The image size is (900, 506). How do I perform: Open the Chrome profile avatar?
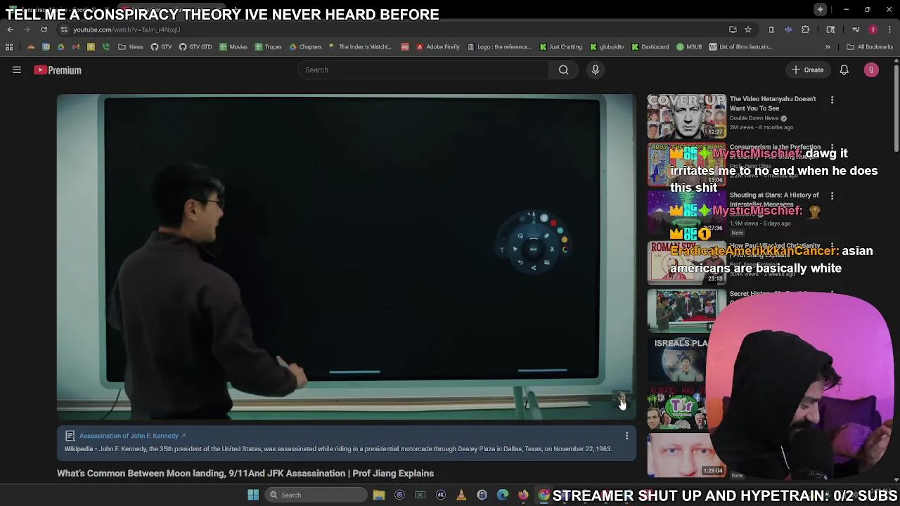tap(873, 30)
